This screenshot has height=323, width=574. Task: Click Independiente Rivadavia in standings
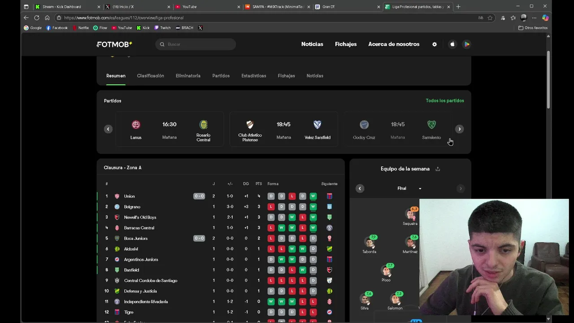(x=146, y=301)
